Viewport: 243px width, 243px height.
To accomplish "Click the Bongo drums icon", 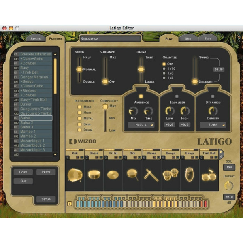I will pyautogui.click(x=171, y=175).
